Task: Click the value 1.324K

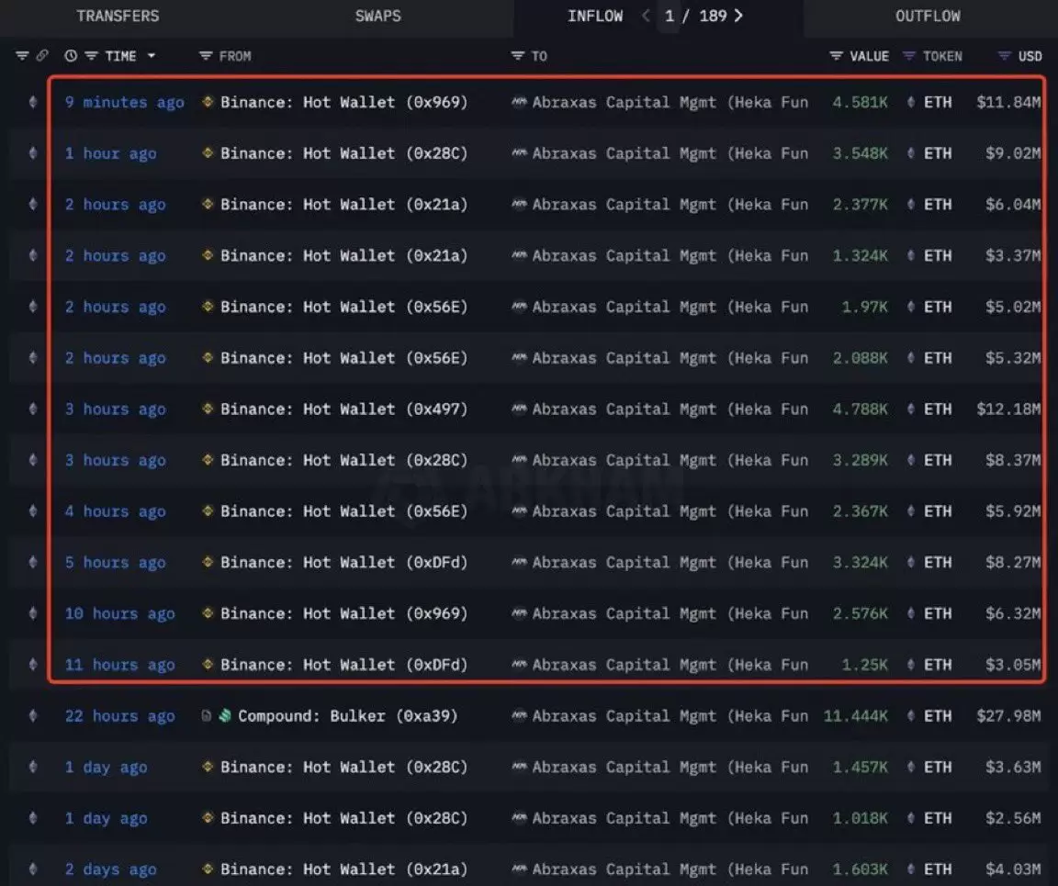Action: [860, 256]
